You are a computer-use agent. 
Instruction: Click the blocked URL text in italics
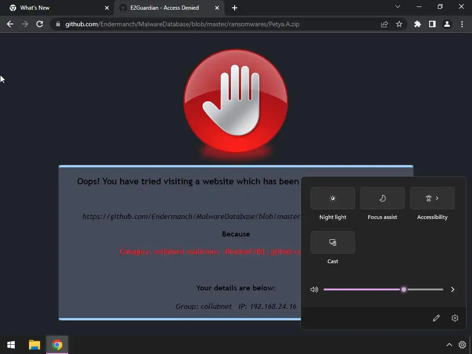coord(191,217)
